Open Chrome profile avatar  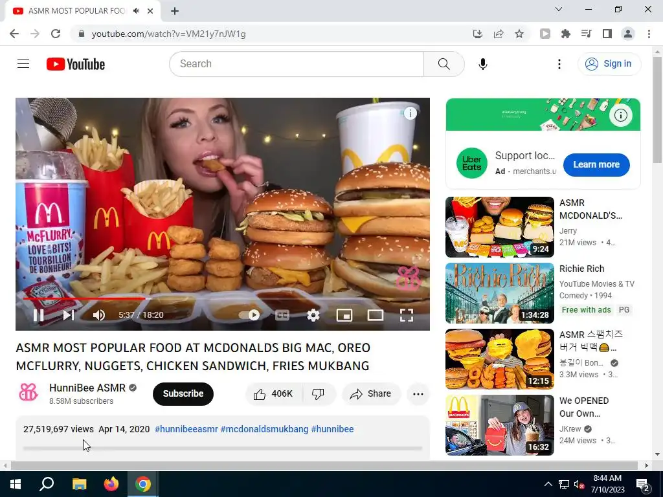coord(628,34)
